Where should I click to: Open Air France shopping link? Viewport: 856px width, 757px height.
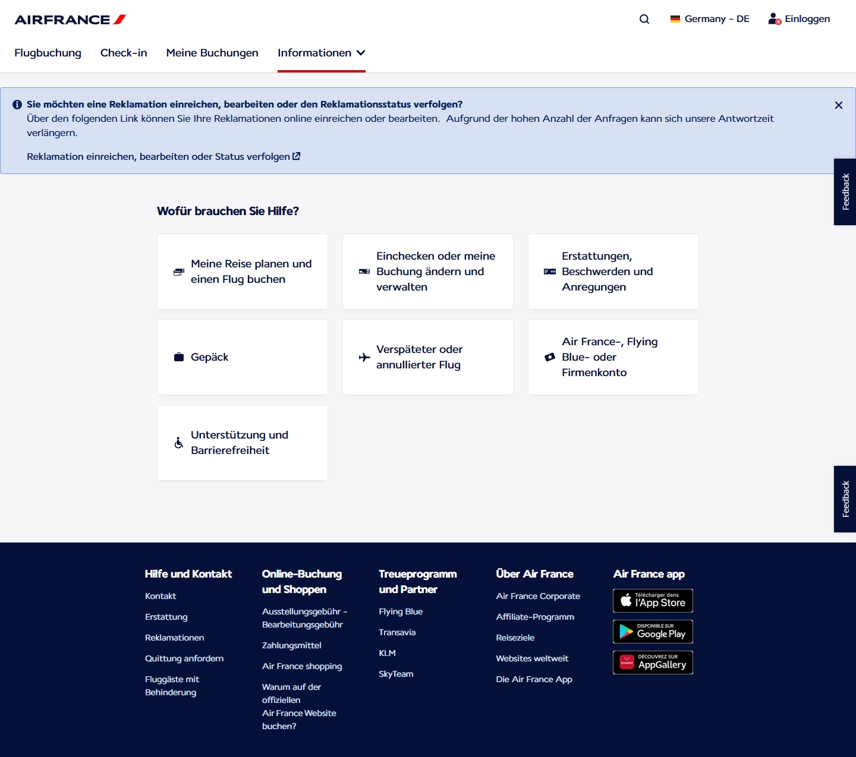tap(302, 666)
